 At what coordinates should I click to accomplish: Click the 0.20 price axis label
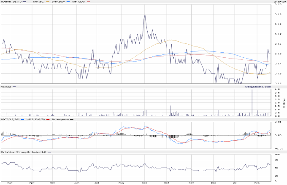278,5
